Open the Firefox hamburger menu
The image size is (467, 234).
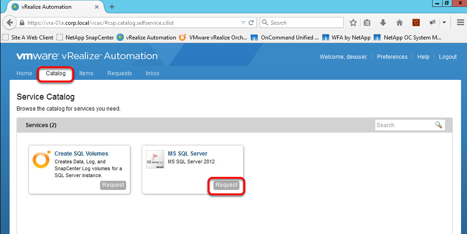pyautogui.click(x=461, y=22)
